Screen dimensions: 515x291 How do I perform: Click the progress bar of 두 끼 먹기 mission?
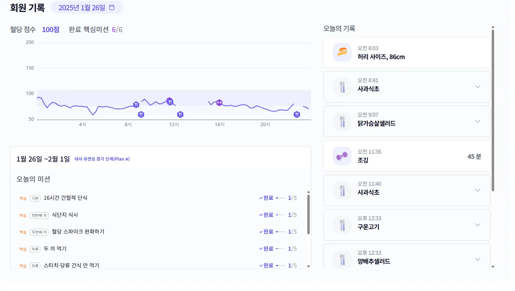click(x=280, y=249)
